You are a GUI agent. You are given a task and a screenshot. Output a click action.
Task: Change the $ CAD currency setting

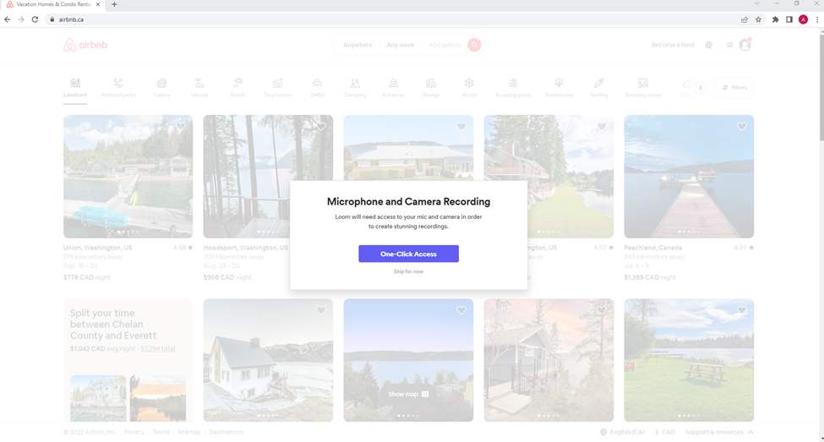[665, 432]
